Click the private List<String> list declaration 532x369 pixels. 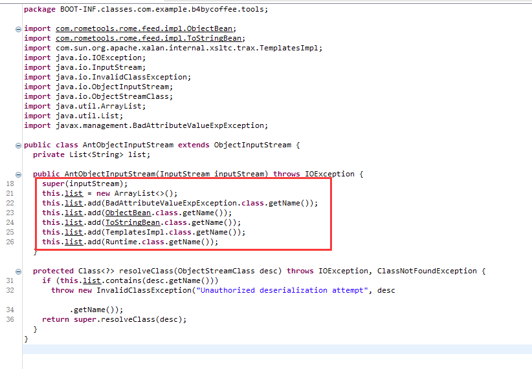pos(92,155)
